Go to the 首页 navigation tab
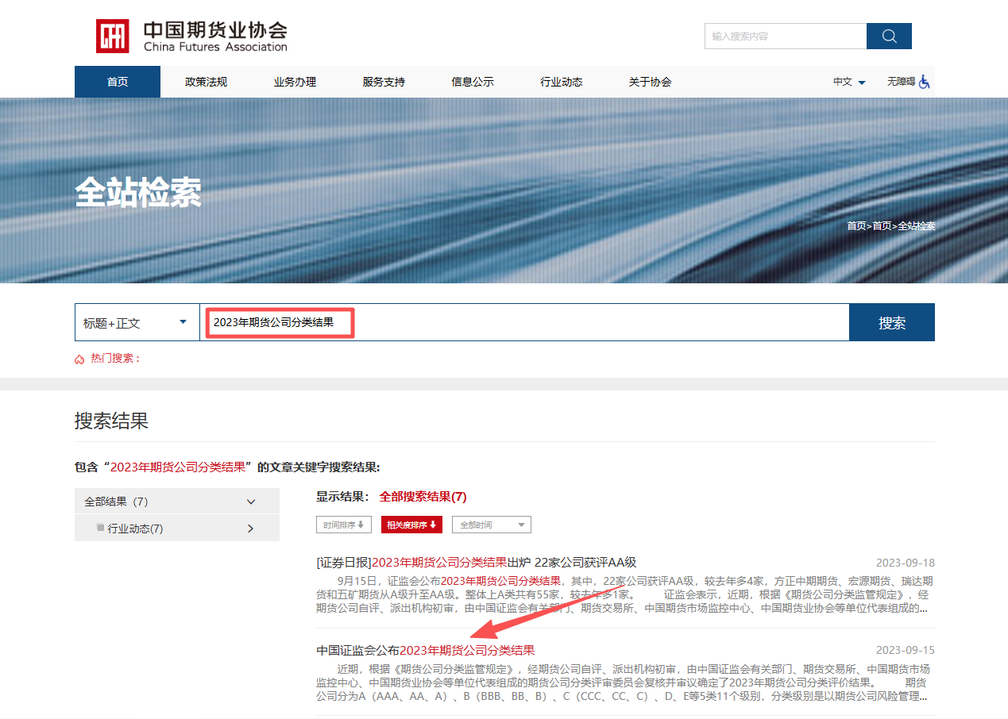The height and width of the screenshot is (719, 1008). coord(118,82)
